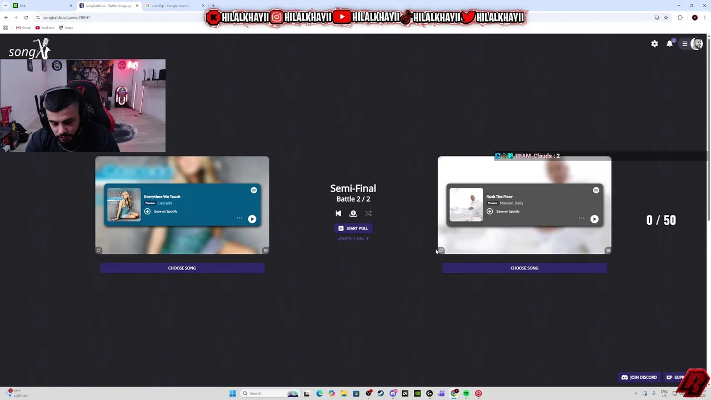This screenshot has width=711, height=400.
Task: Open the Everytime We Touch album cover
Action: 124,204
